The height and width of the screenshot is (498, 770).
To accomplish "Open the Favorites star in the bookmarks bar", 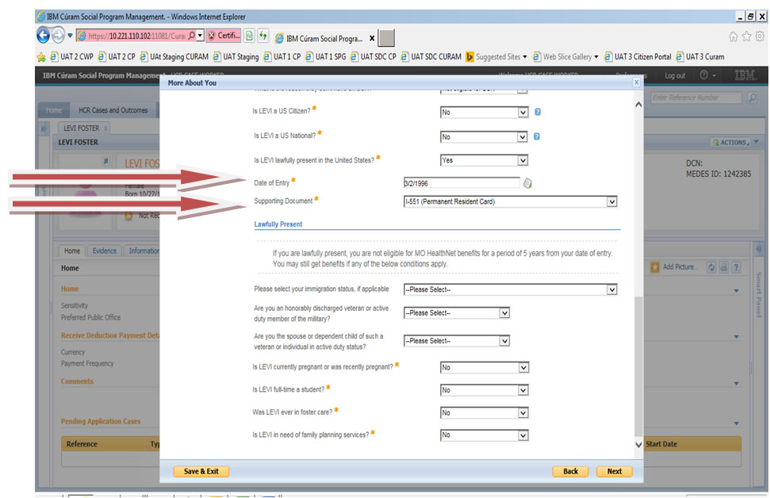I will (x=41, y=57).
